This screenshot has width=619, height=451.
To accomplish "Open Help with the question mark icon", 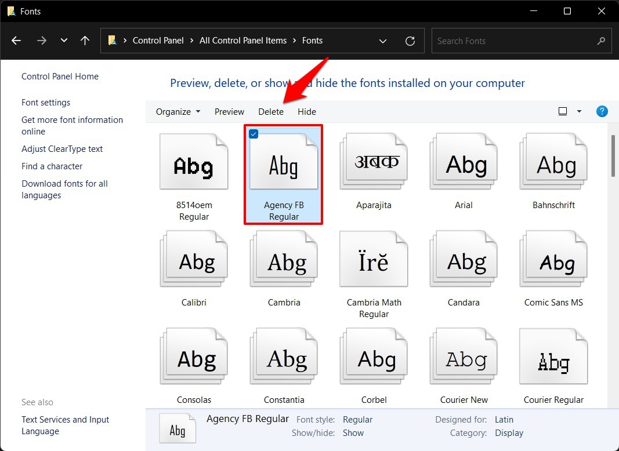I will pos(602,111).
